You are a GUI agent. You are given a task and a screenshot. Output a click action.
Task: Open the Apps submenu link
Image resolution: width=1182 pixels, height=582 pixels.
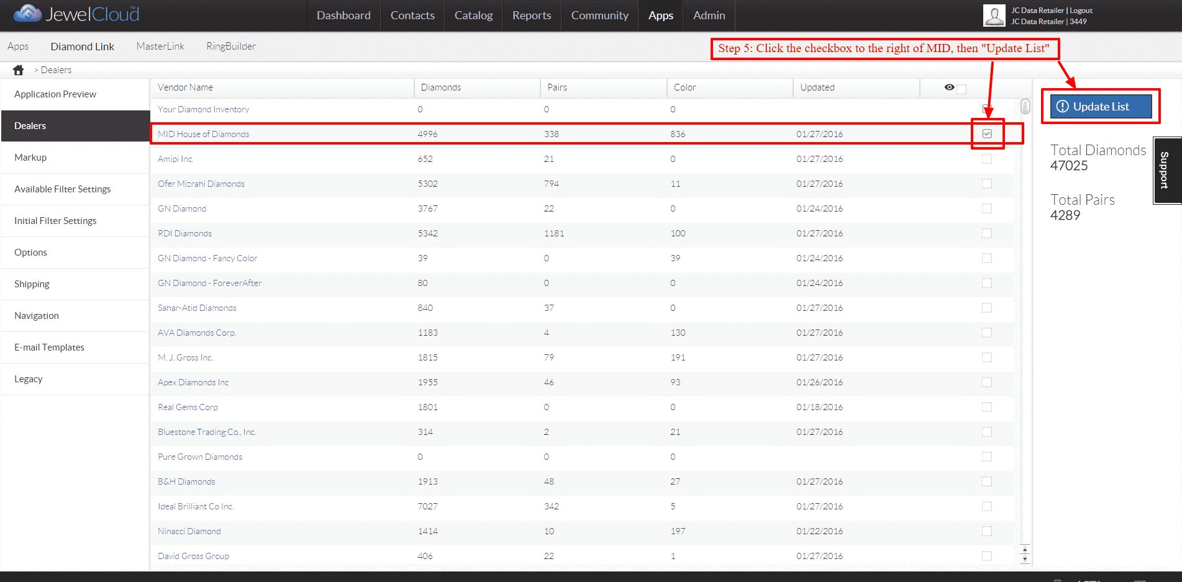click(x=18, y=47)
